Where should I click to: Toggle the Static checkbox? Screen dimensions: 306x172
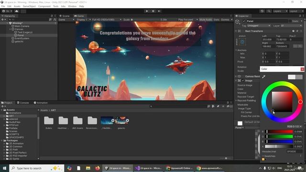[x=290, y=21]
